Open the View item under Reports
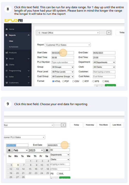Viewport: 129px width, 185px height. 11,41
